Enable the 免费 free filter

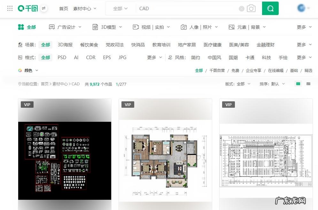tap(235, 70)
